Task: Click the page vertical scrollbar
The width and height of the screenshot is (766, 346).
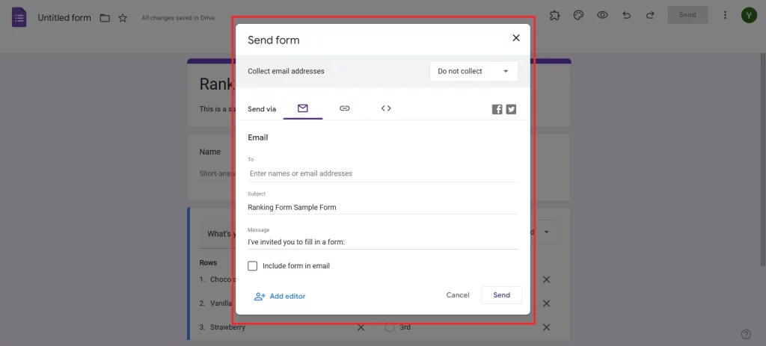Action: click(762, 160)
